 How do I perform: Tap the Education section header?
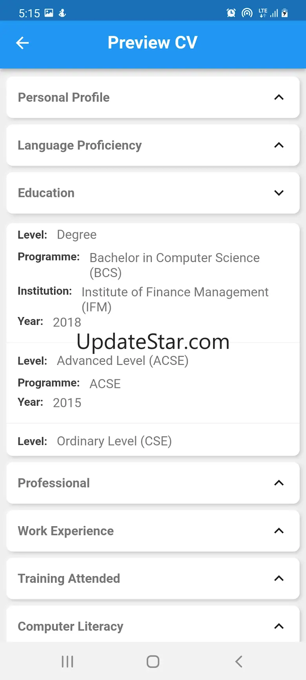click(46, 193)
